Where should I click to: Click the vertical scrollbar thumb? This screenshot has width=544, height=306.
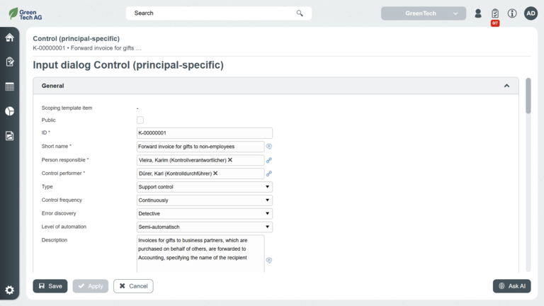coord(528,96)
